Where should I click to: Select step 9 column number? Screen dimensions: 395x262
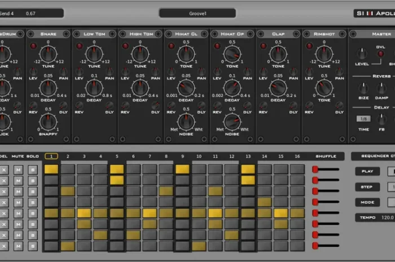pos(182,156)
